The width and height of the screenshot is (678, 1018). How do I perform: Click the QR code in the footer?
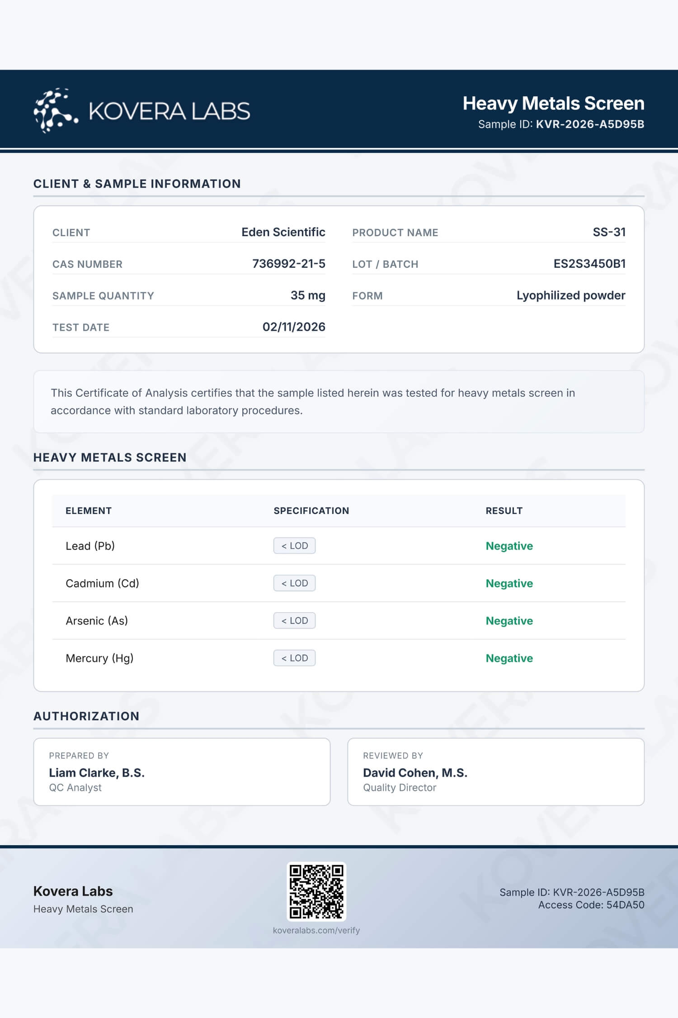(316, 891)
